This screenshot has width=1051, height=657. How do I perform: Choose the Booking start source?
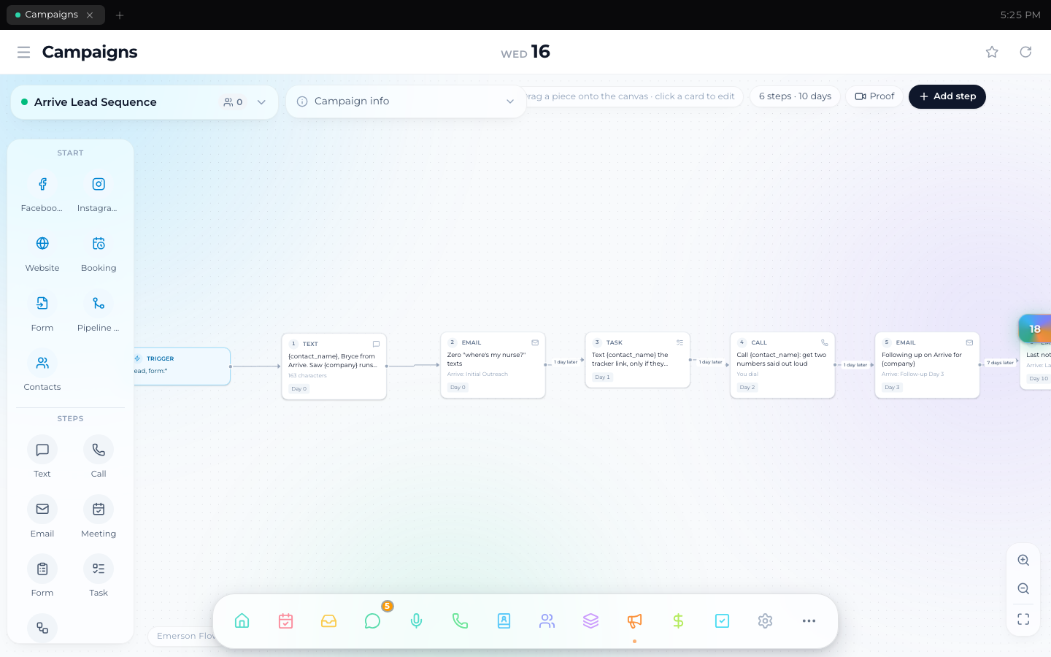click(99, 243)
